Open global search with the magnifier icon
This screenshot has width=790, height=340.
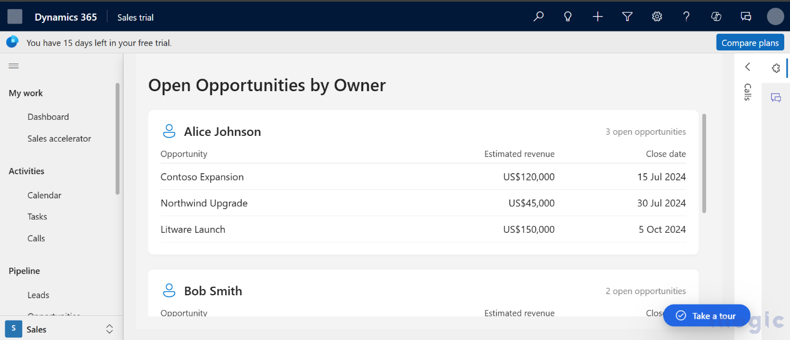(538, 16)
